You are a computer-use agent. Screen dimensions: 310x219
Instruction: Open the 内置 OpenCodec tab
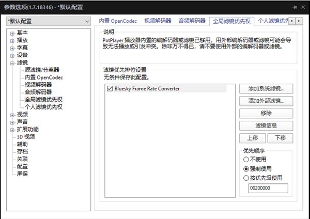(x=119, y=21)
